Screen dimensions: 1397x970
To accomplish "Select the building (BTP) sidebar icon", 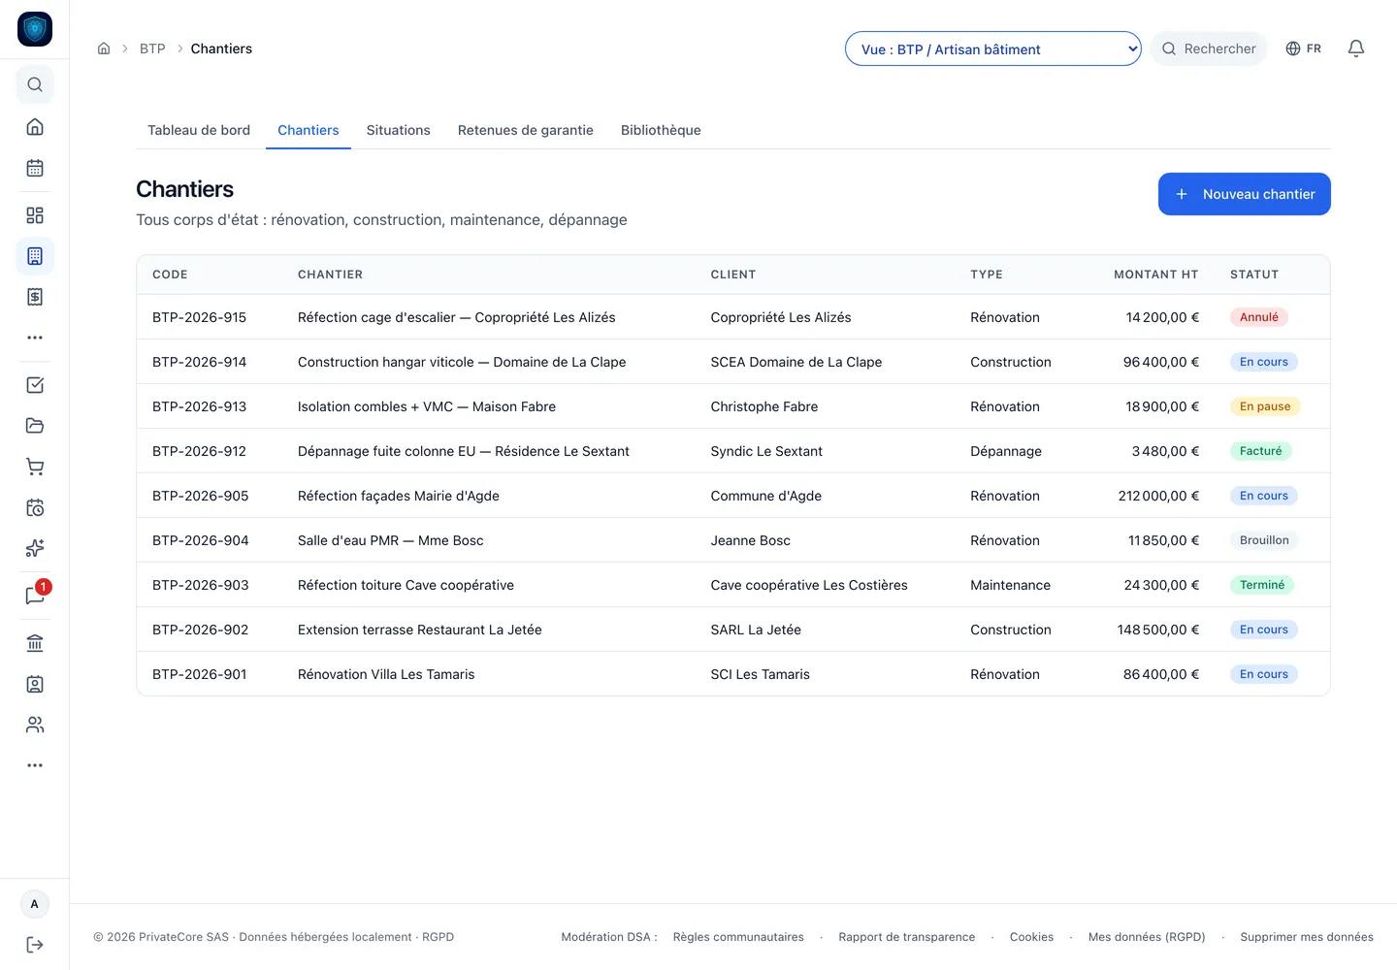I will click(x=35, y=256).
